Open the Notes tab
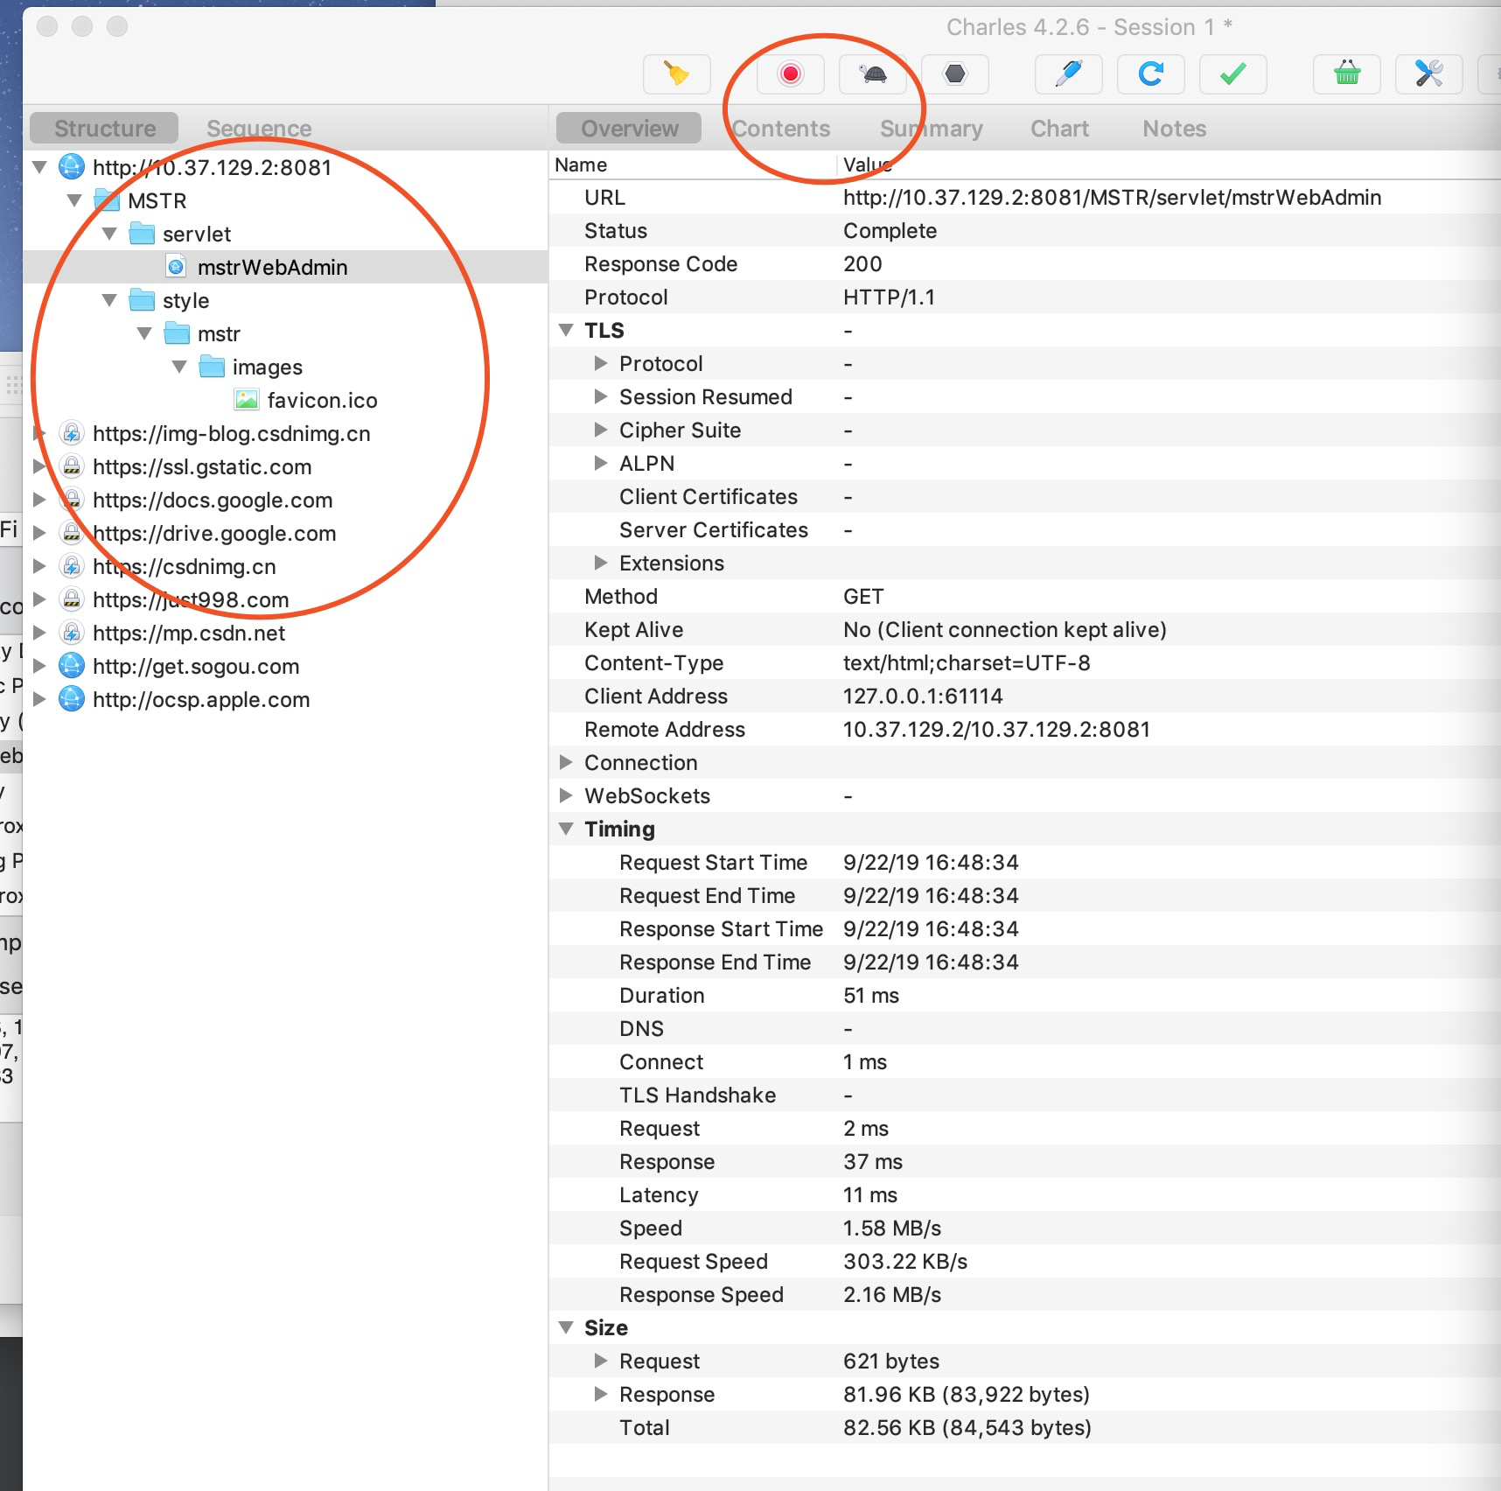1501x1491 pixels. [x=1174, y=129]
